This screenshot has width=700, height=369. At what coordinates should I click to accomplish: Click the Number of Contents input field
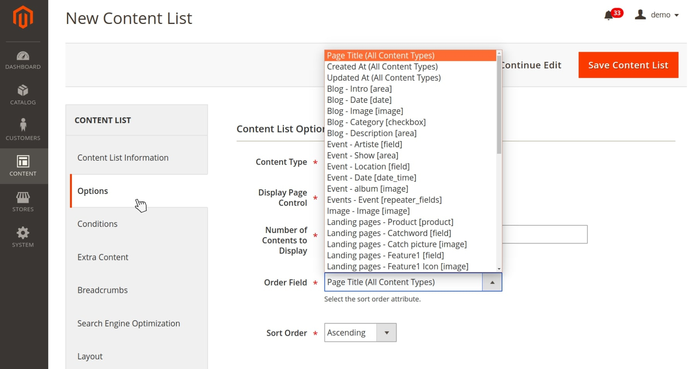[x=545, y=235]
